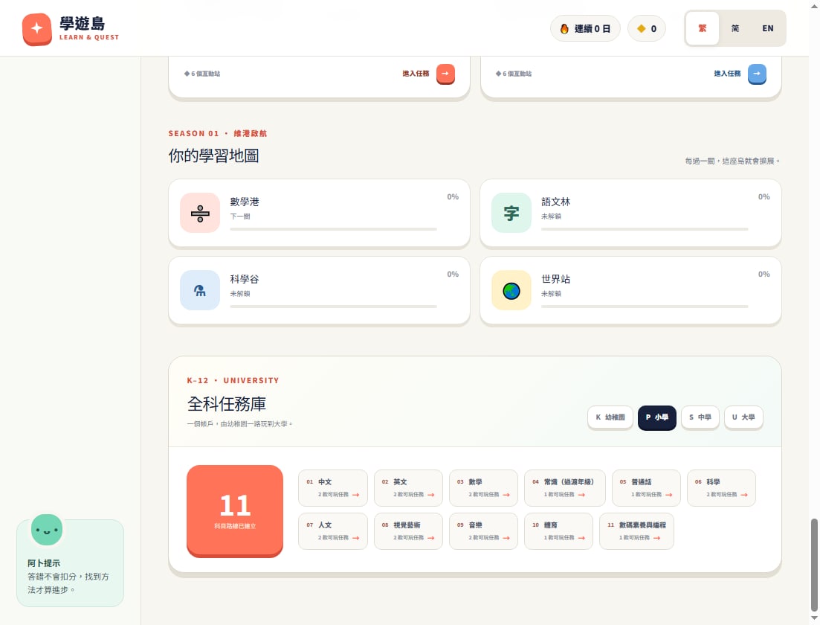
Task: Click the orange arrow button beside 進入任務
Action: click(445, 74)
